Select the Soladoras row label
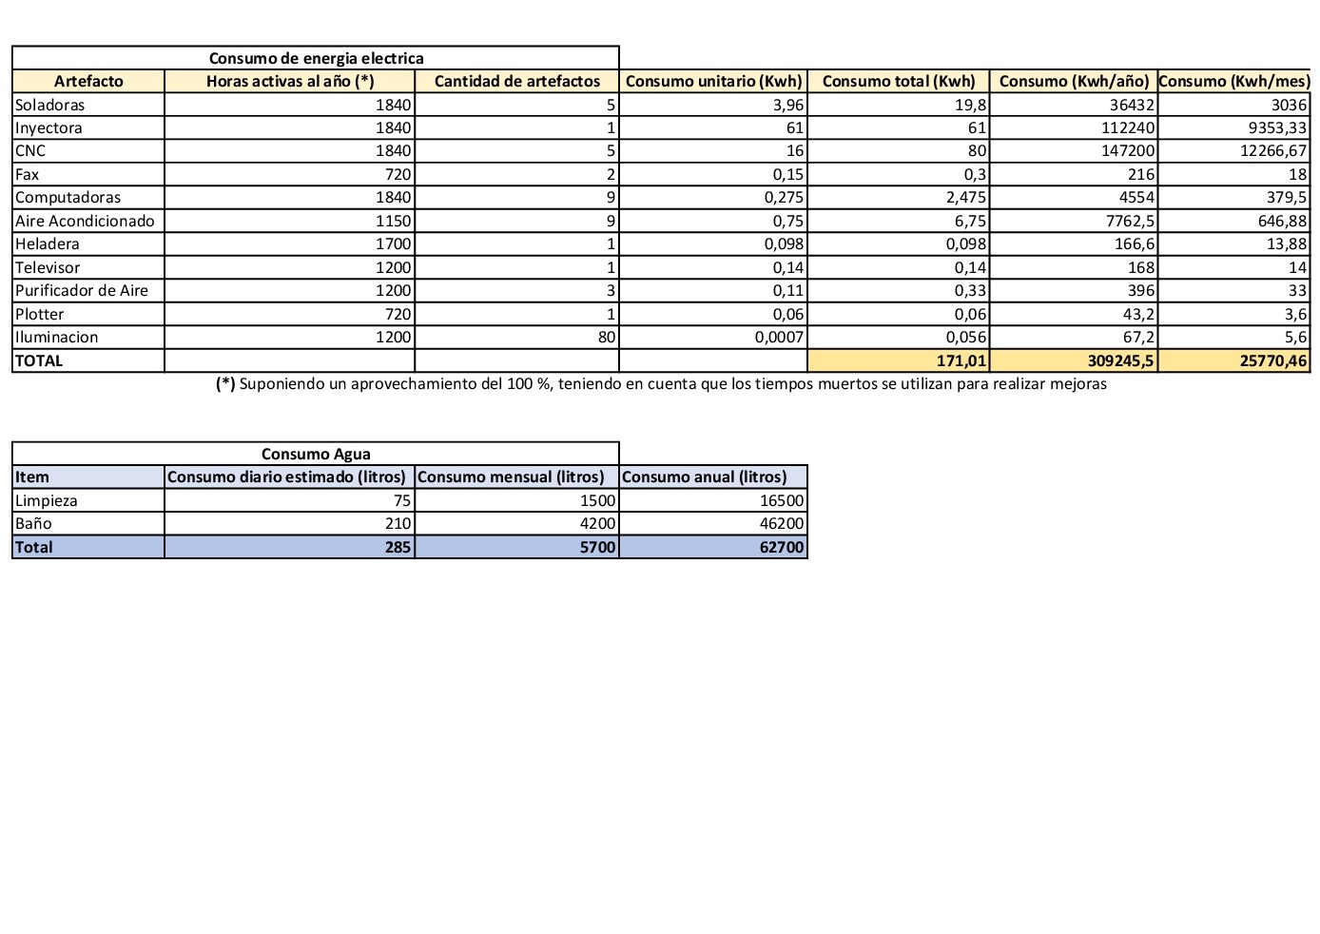 (x=88, y=105)
